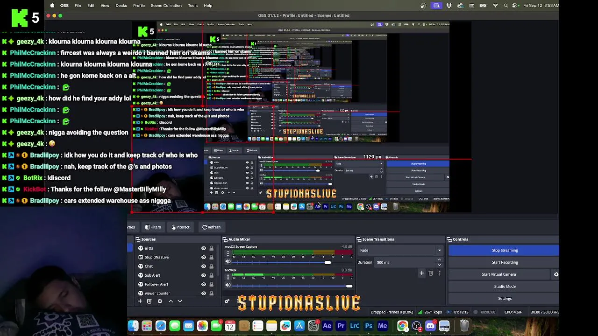Hide the Chat source
The height and width of the screenshot is (336, 598).
(203, 266)
